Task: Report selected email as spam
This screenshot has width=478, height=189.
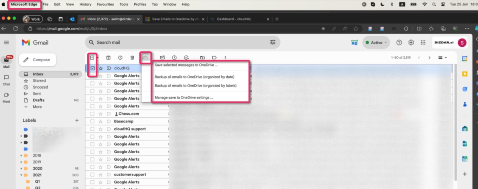Action: 120,58
